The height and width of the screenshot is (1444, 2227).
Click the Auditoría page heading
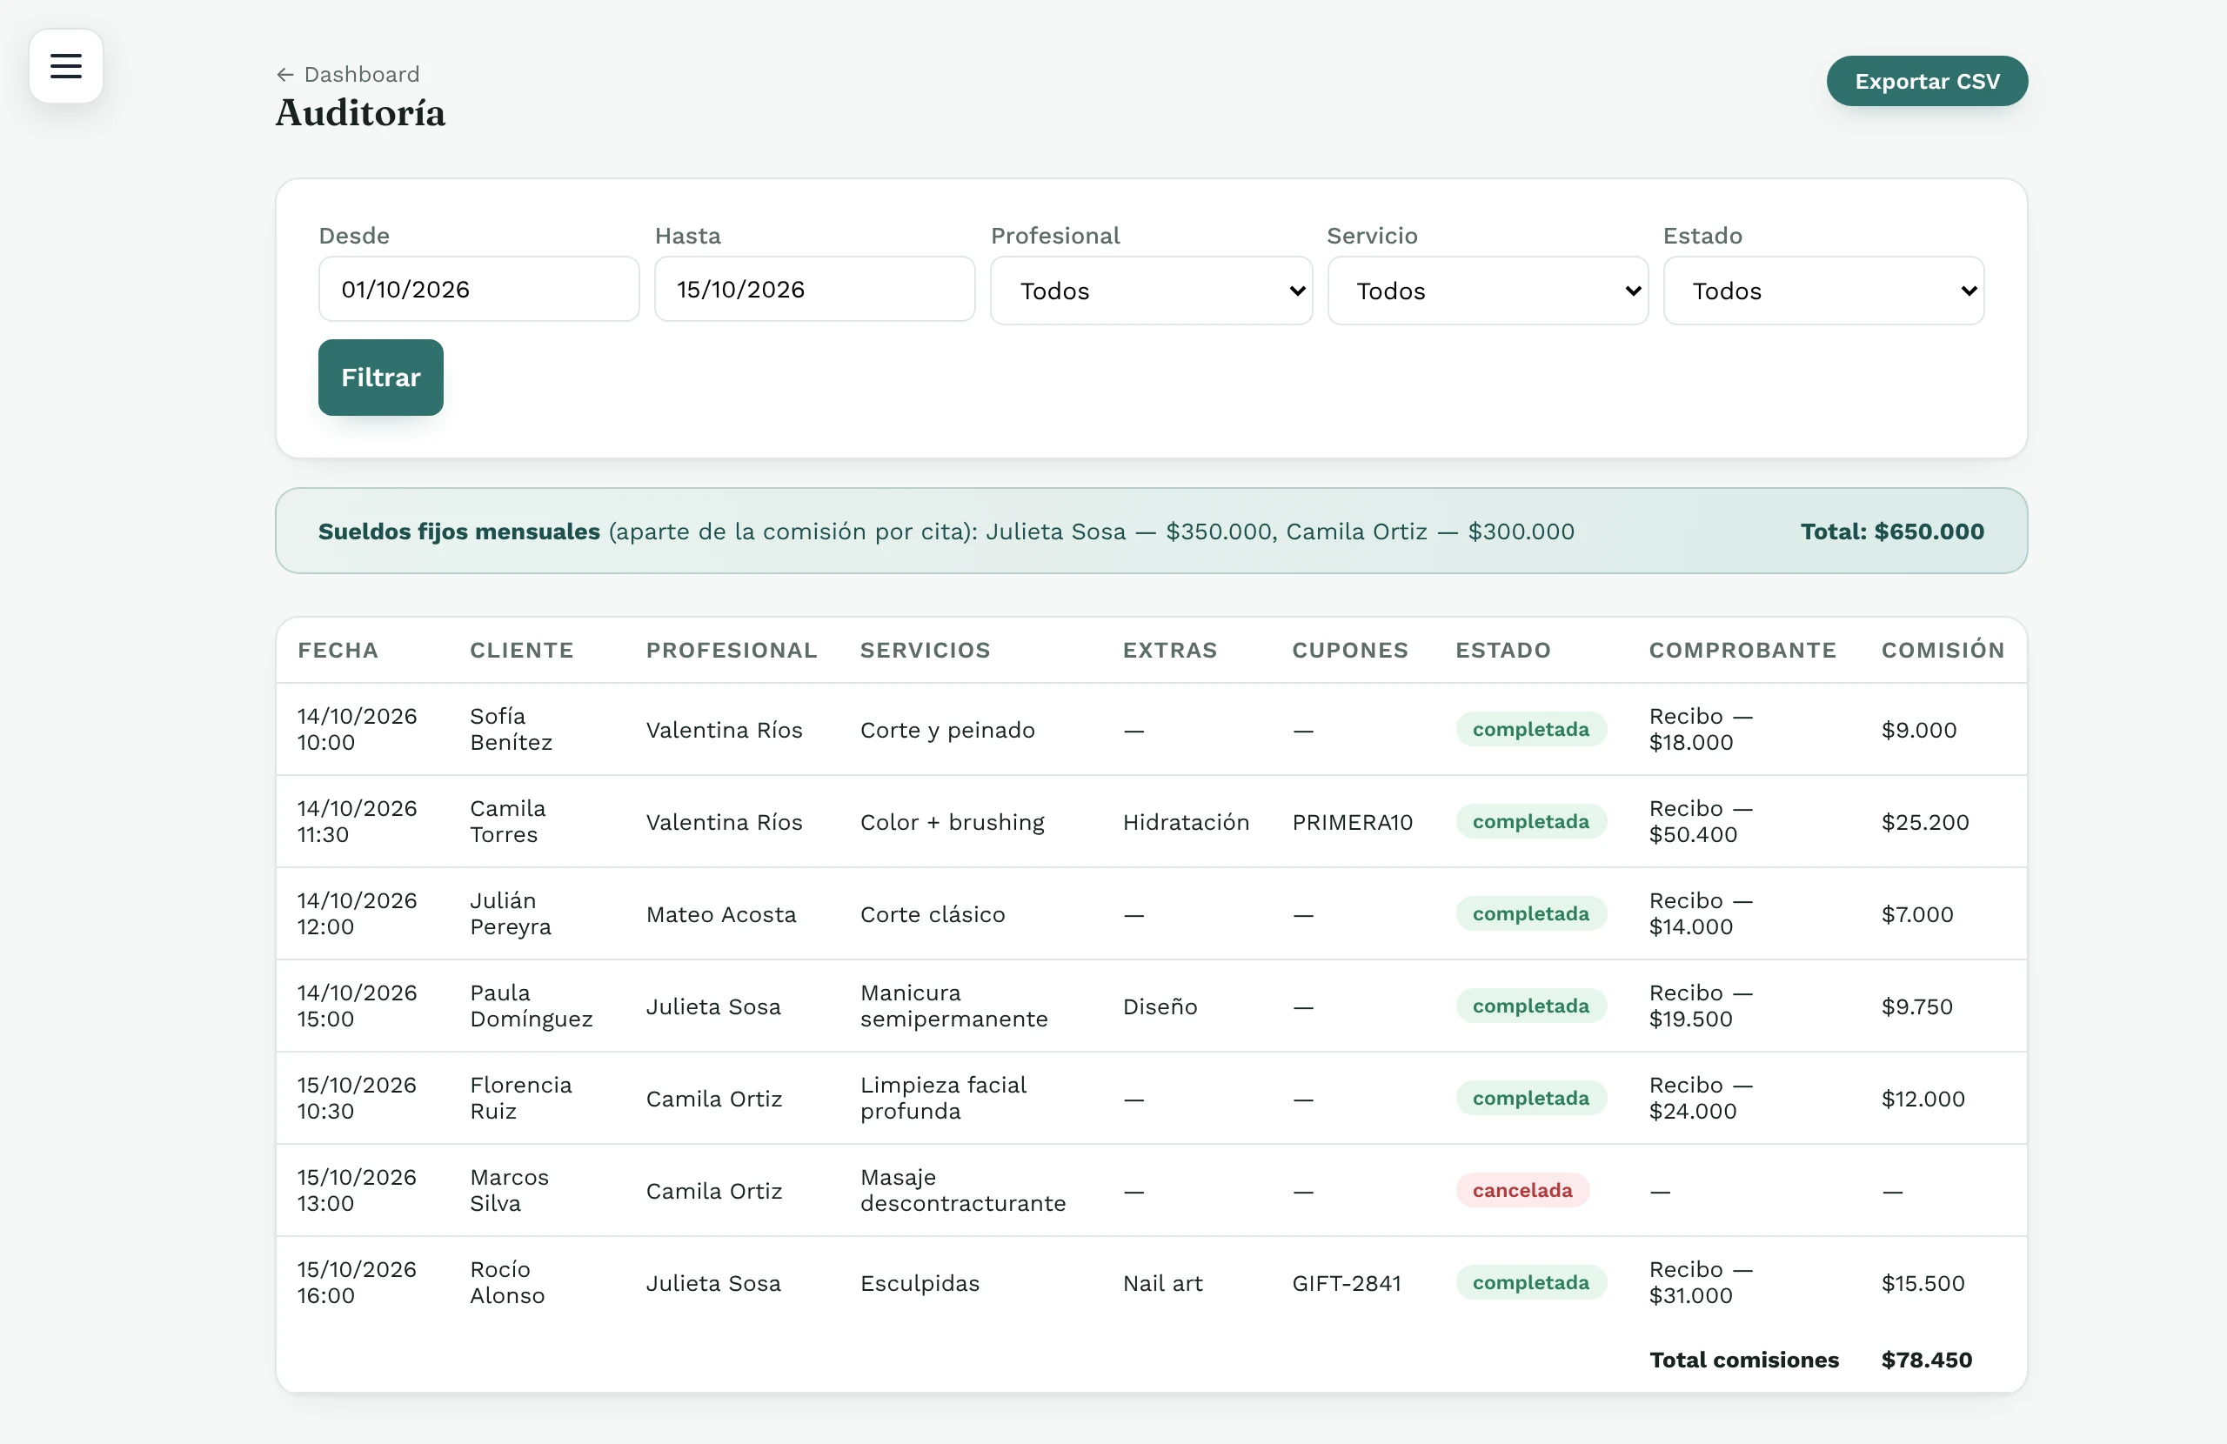click(x=360, y=113)
